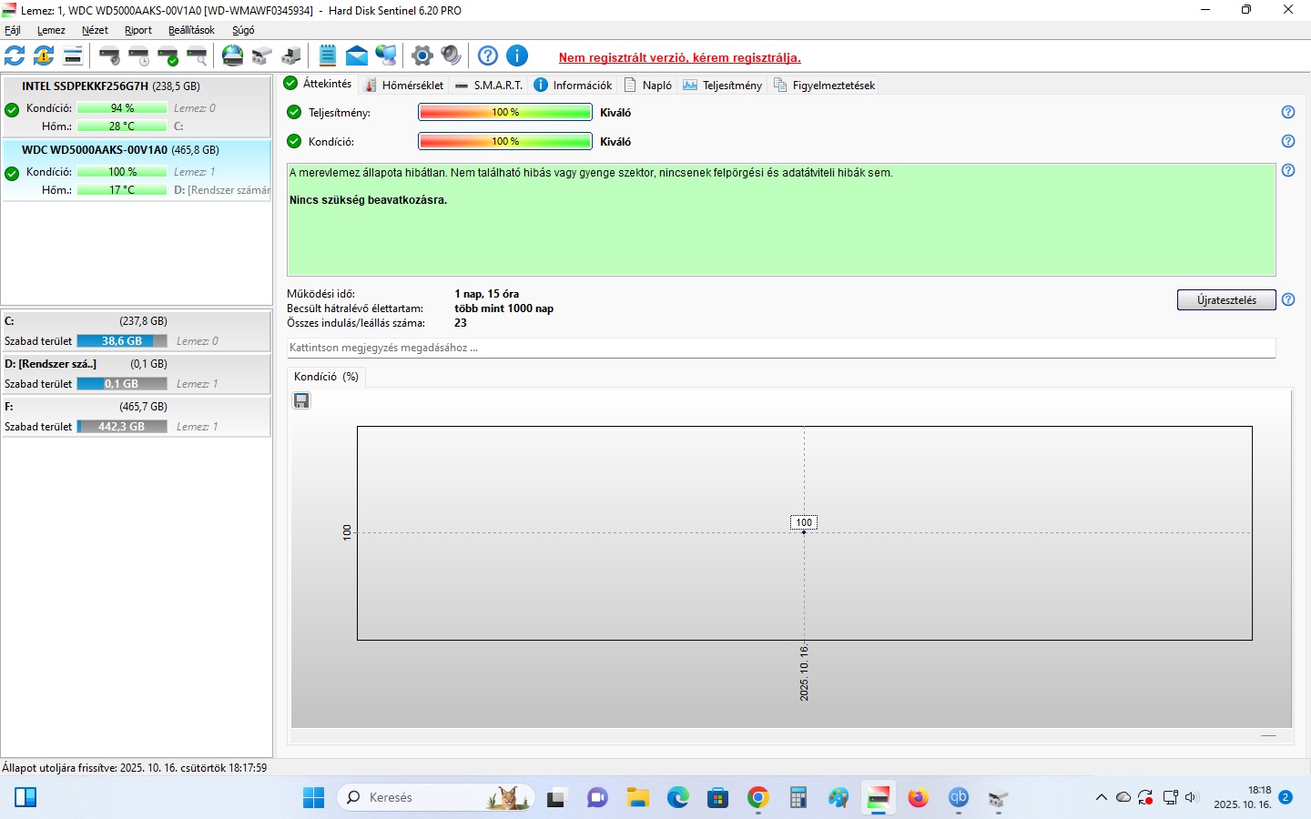The image size is (1311, 819).
Task: Open the Fájl menu
Action: pyautogui.click(x=13, y=30)
